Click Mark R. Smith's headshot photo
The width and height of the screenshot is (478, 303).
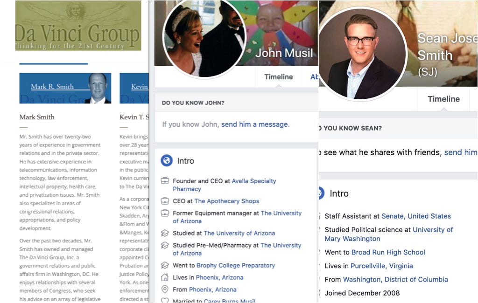click(x=98, y=88)
